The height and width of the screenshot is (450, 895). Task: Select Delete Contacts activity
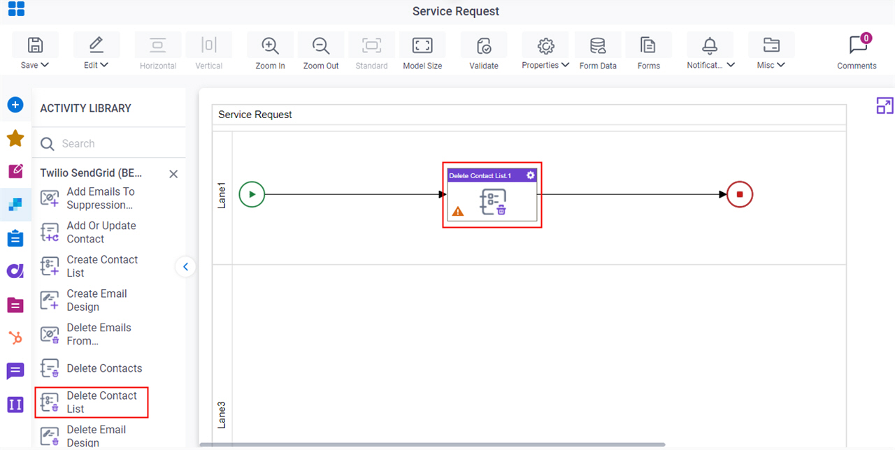91,368
